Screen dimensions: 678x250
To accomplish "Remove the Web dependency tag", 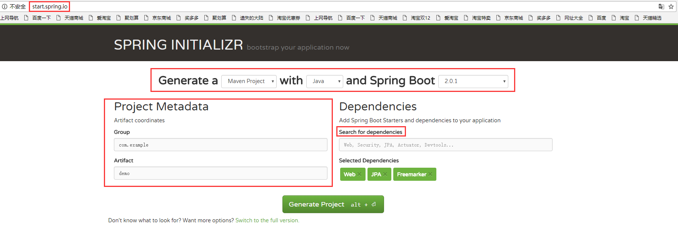I will [359, 174].
